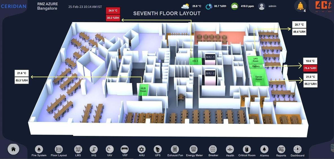Select the Breaker icon
Image resolution: width=334 pixels, height=159 pixels.
click(x=213, y=149)
